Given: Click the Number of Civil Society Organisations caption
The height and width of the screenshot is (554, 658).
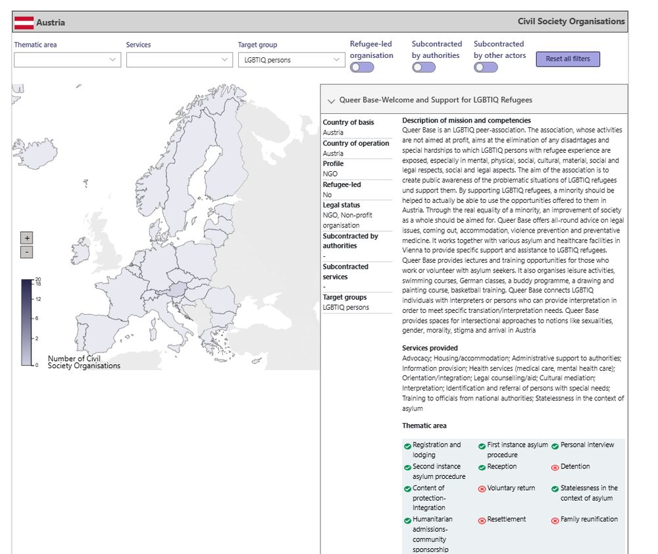Looking at the screenshot, I should coord(84,362).
